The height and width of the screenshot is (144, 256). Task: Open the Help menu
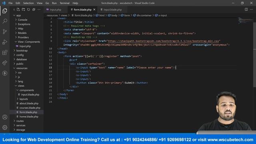point(75,3)
